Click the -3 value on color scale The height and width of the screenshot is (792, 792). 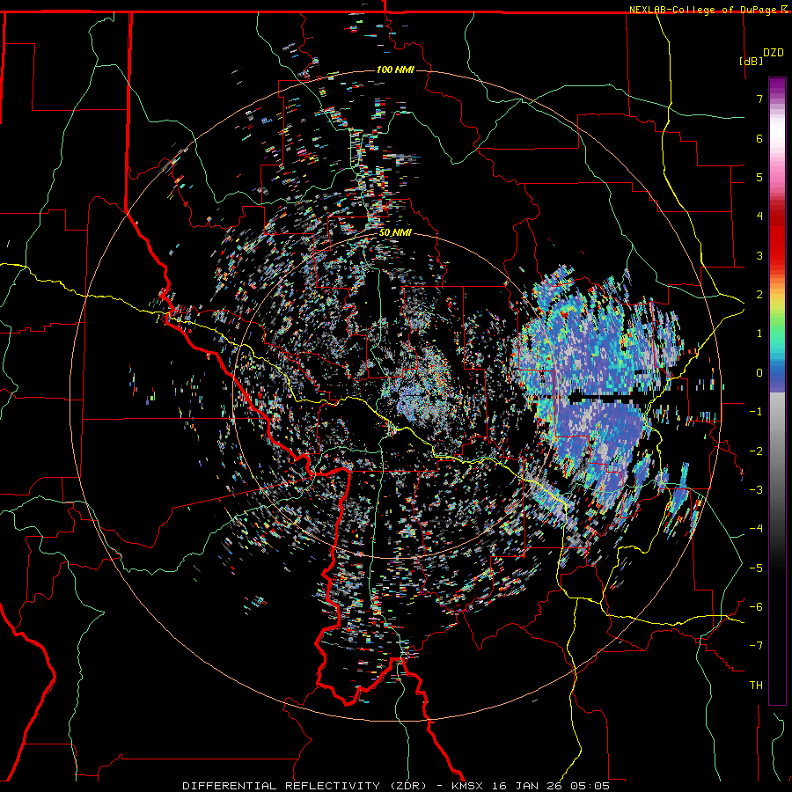click(756, 490)
